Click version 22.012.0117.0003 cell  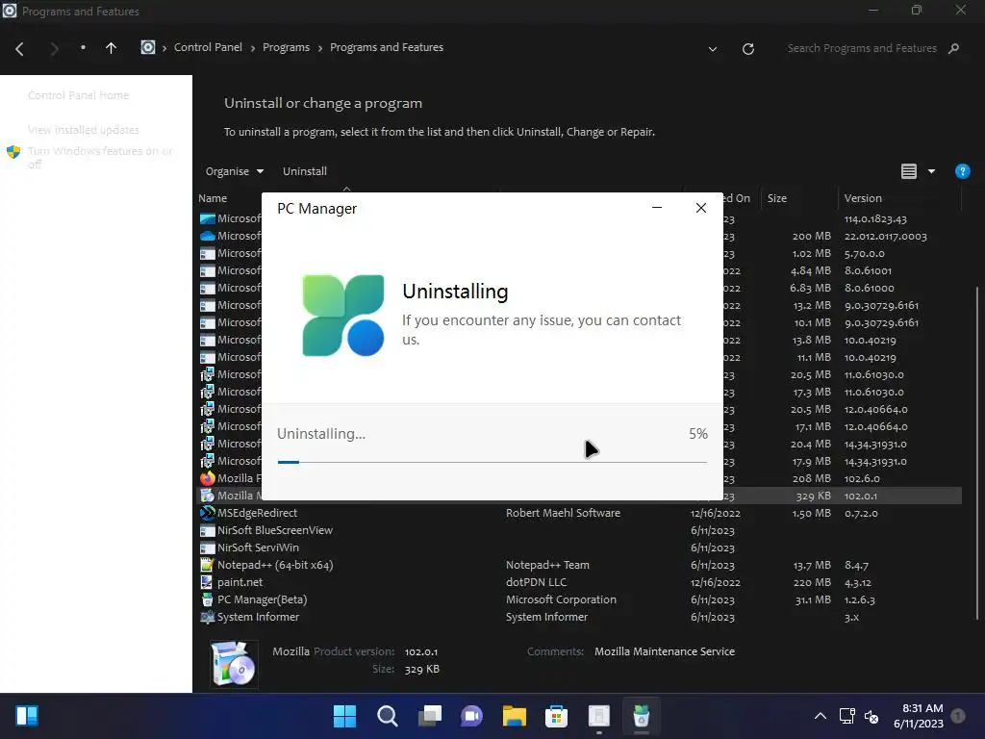(x=885, y=237)
